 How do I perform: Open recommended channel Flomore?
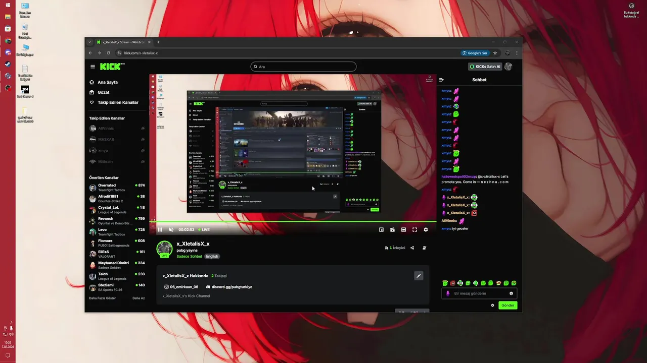[x=117, y=243]
